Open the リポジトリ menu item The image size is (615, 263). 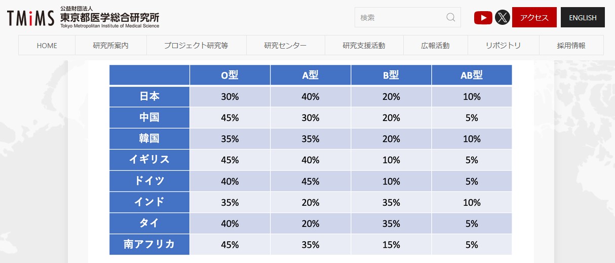coord(503,46)
